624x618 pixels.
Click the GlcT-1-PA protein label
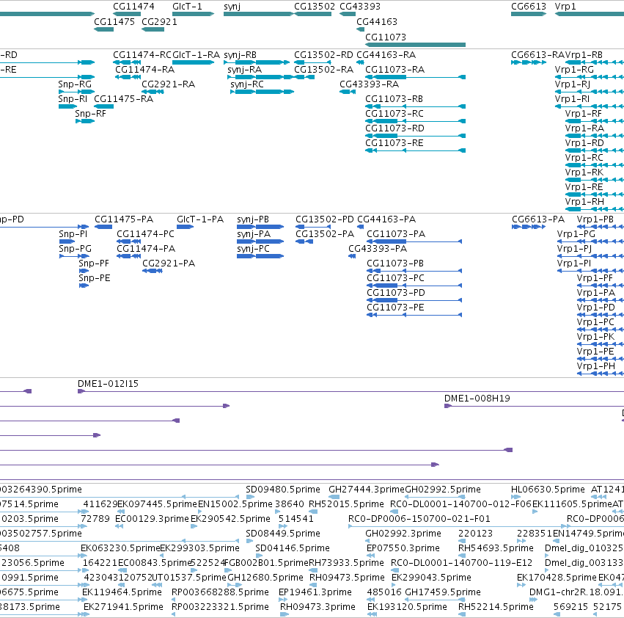200,219
